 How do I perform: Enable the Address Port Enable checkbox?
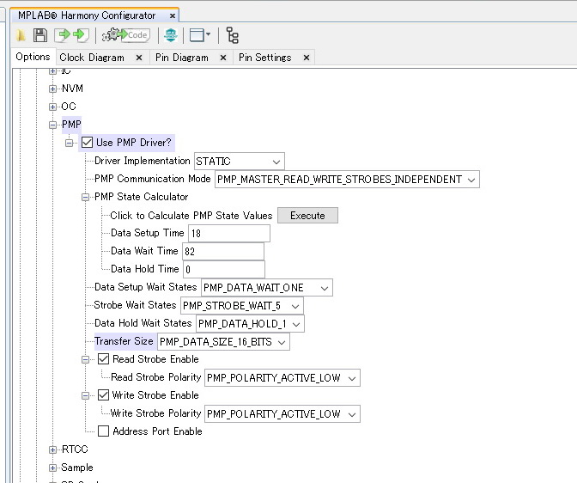103,431
